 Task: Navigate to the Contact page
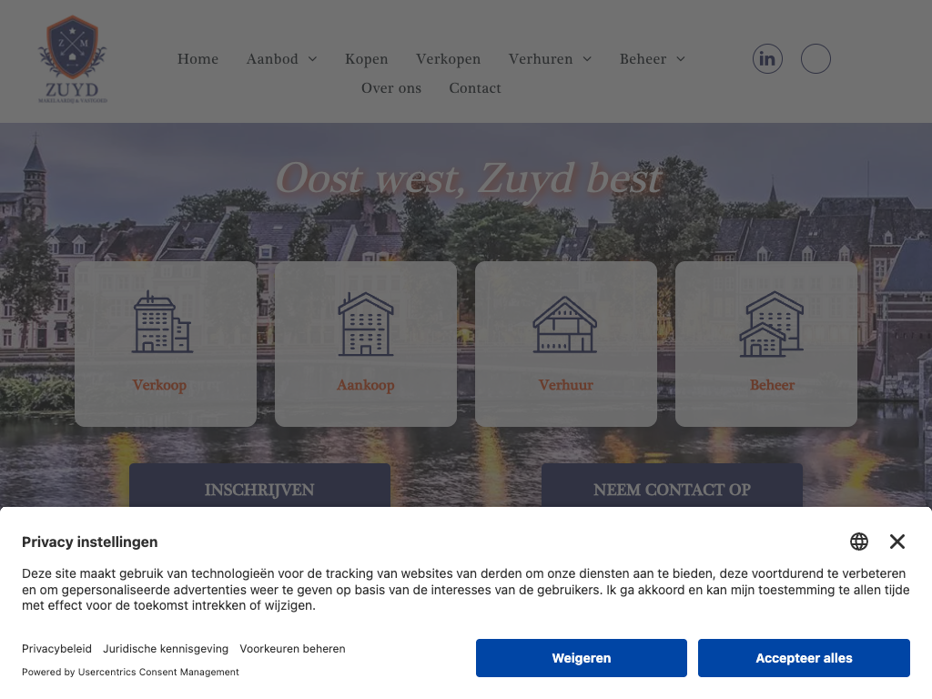[x=474, y=88]
